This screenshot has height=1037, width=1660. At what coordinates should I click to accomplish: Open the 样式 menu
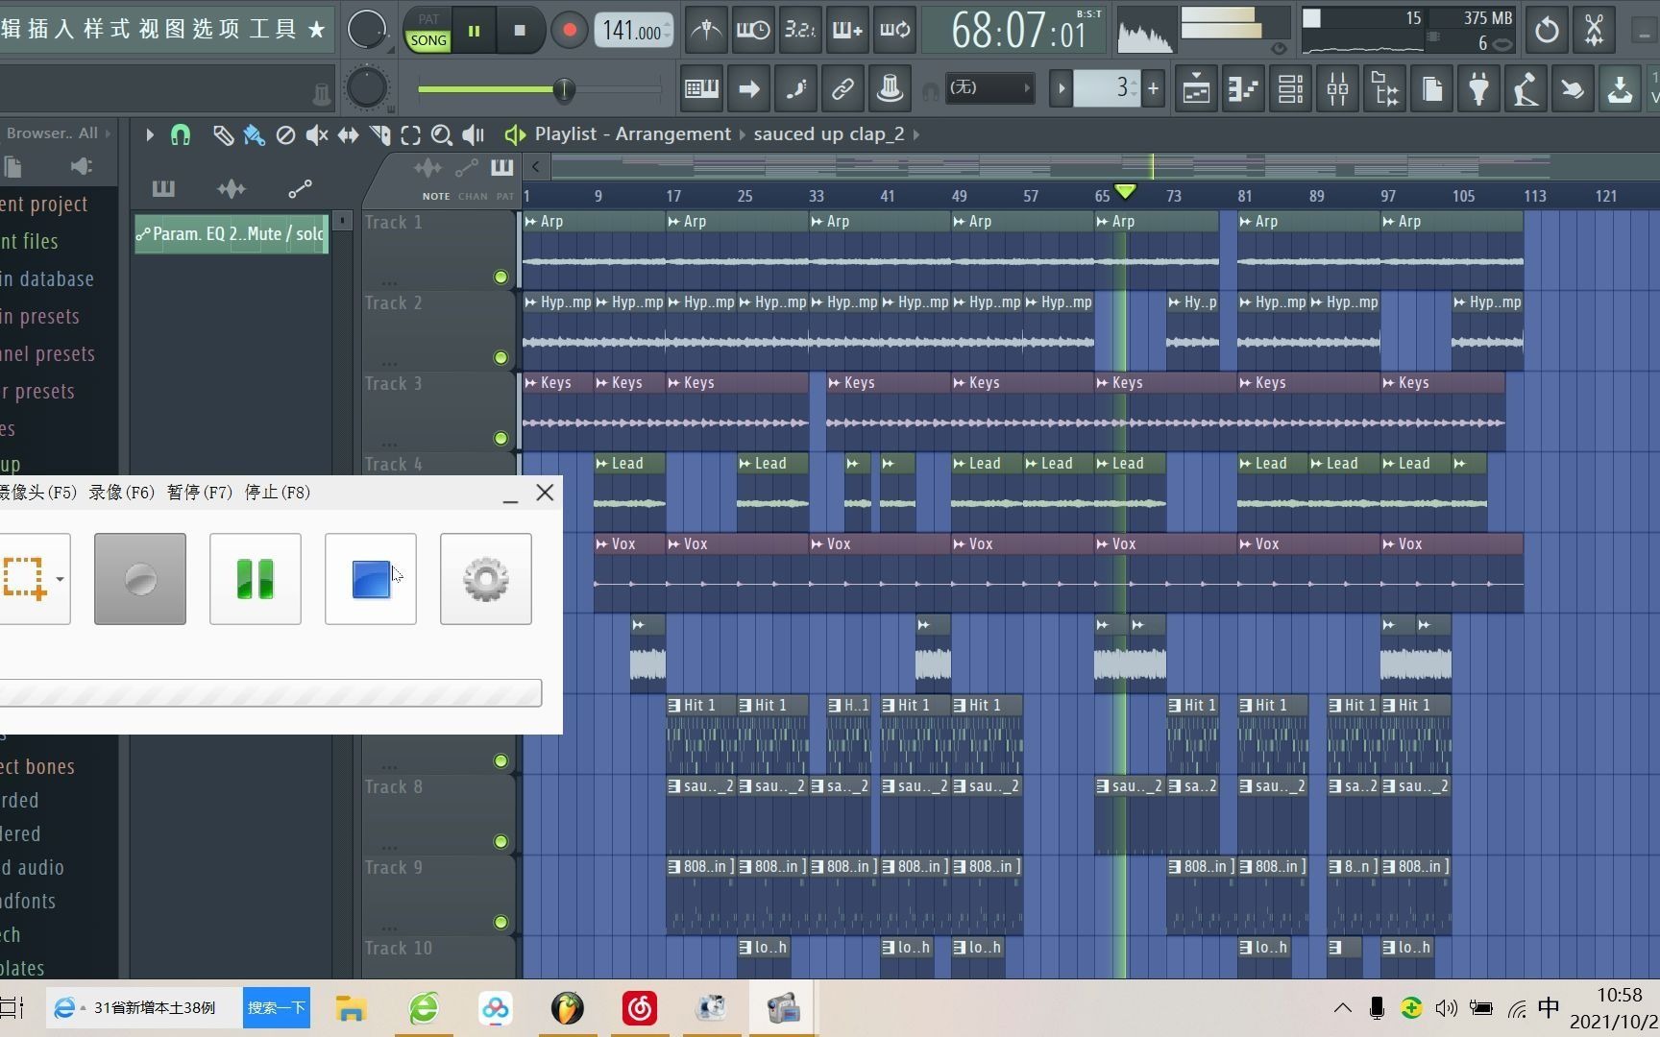pyautogui.click(x=107, y=29)
